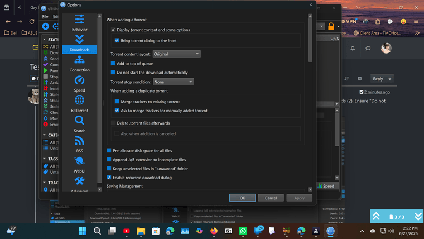Toggle Enable recursive download dialog
Image resolution: width=424 pixels, height=239 pixels.
click(x=109, y=177)
